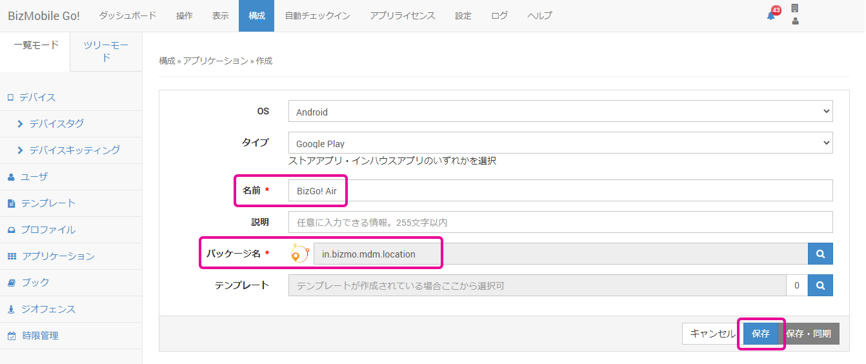This screenshot has height=364, width=866.
Task: Switch to the Tree Mode tab
Action: pyautogui.click(x=106, y=51)
